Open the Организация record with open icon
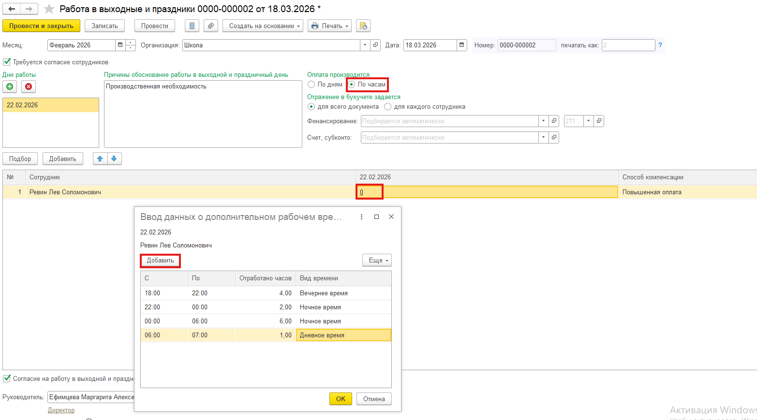This screenshot has height=420, width=757. coord(375,45)
